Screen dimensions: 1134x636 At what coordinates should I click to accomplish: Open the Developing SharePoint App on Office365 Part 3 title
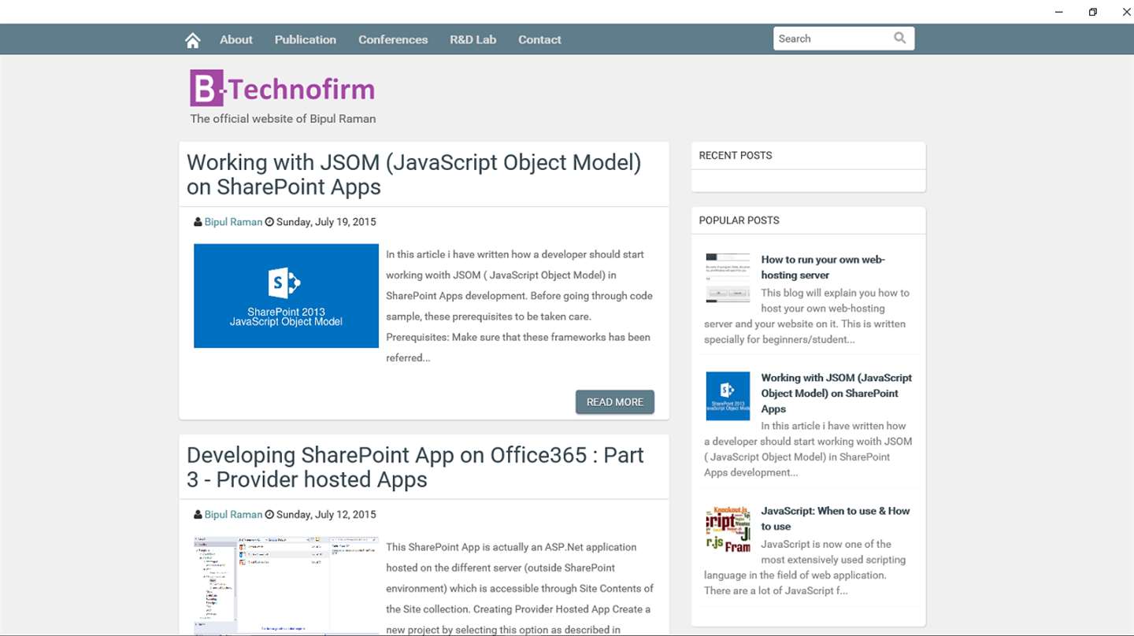point(415,468)
